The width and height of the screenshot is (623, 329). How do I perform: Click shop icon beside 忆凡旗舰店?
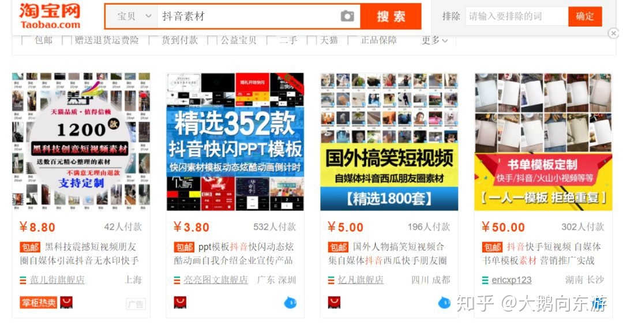(331, 280)
